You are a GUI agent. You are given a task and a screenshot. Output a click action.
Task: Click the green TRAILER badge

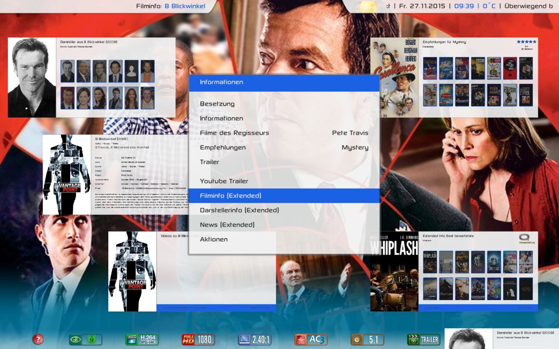tap(424, 340)
